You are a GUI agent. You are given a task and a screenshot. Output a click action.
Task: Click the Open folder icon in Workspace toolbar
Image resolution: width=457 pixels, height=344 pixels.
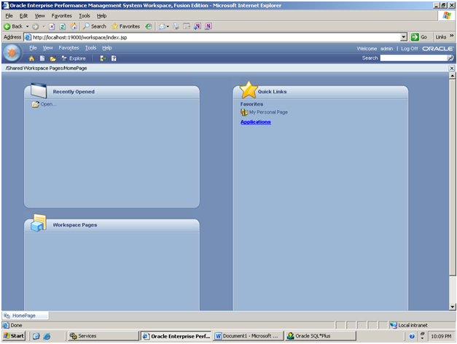click(52, 58)
